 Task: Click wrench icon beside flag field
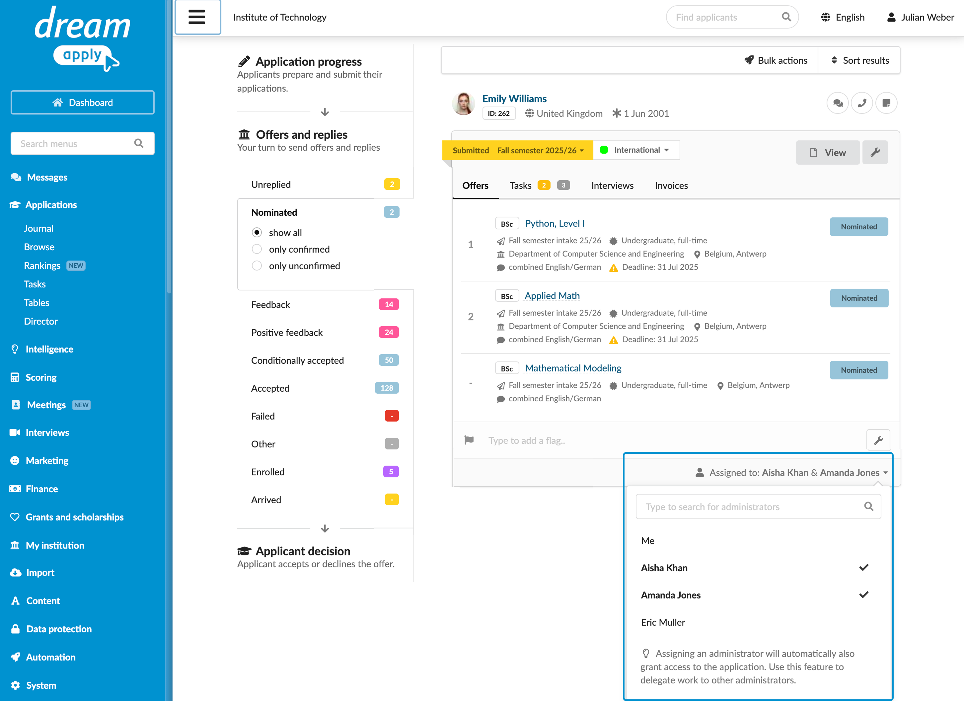[x=878, y=440]
